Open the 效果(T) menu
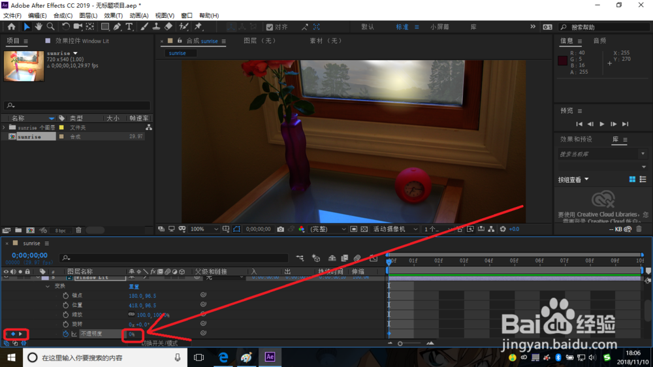653x367 pixels. pyautogui.click(x=113, y=16)
